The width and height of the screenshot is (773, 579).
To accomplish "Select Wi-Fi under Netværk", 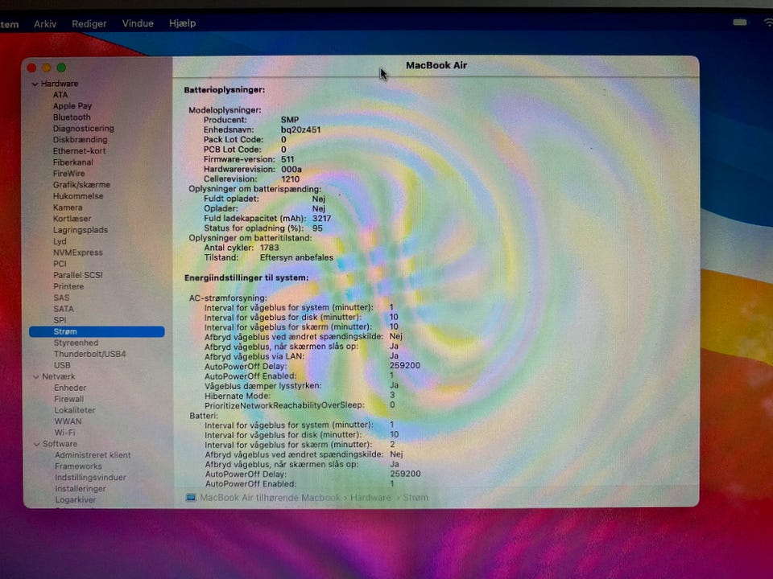I will [x=64, y=433].
